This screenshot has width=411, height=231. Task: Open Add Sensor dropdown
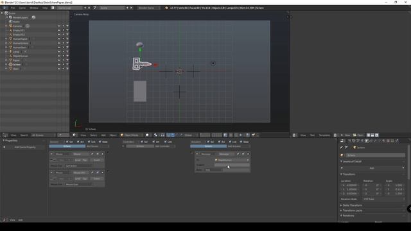(x=97, y=146)
